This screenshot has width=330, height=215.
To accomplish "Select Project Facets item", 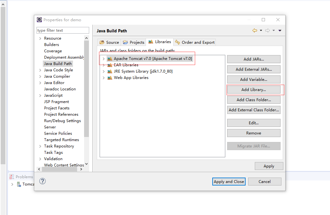I will pyautogui.click(x=57, y=108).
